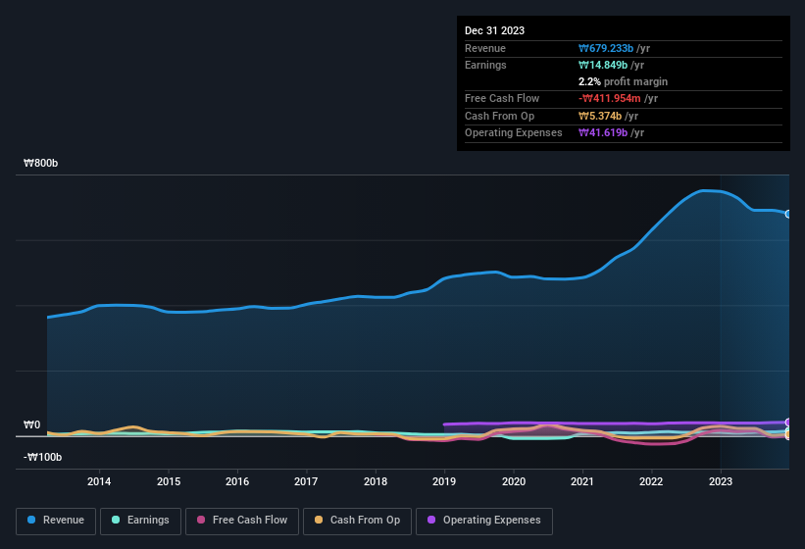The height and width of the screenshot is (549, 805).
Task: Click the revenue endpoint marker at Dec 2023
Action: 788,214
